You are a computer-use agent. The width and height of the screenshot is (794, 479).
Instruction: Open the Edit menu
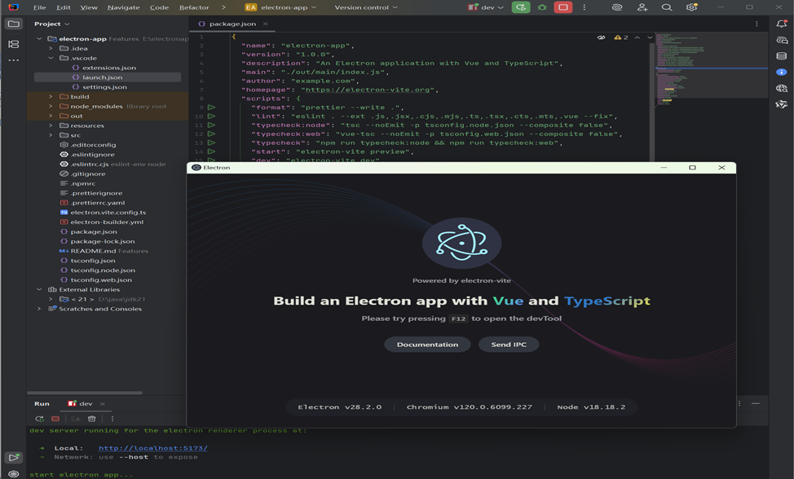[64, 7]
